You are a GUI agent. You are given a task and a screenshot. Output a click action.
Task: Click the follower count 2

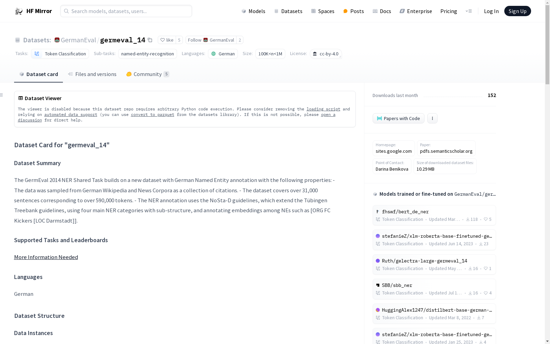[240, 40]
